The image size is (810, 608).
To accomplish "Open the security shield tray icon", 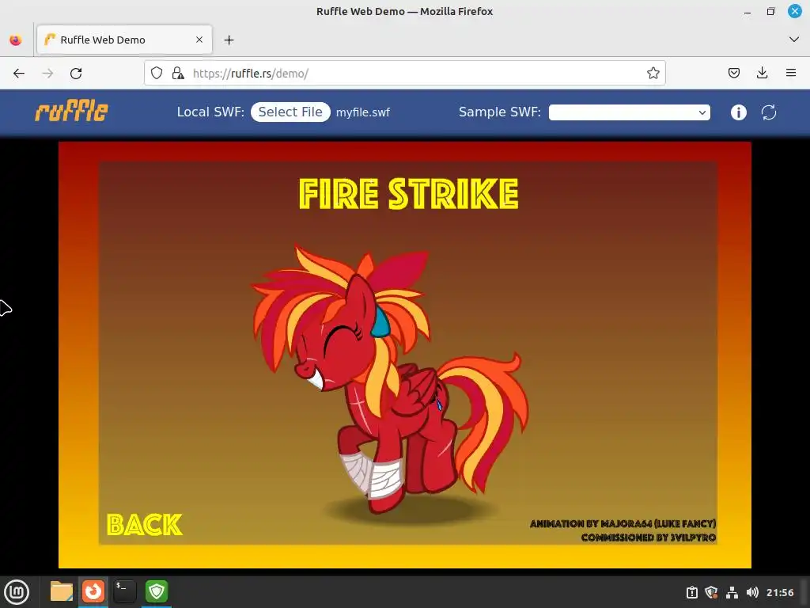I will [x=711, y=592].
